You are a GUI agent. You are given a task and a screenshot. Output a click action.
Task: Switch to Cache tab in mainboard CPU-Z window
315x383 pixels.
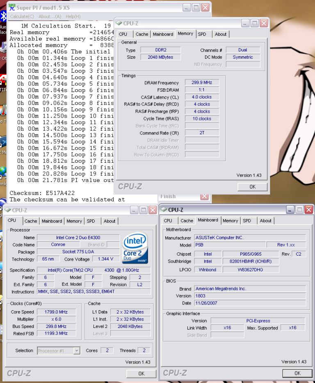click(187, 221)
